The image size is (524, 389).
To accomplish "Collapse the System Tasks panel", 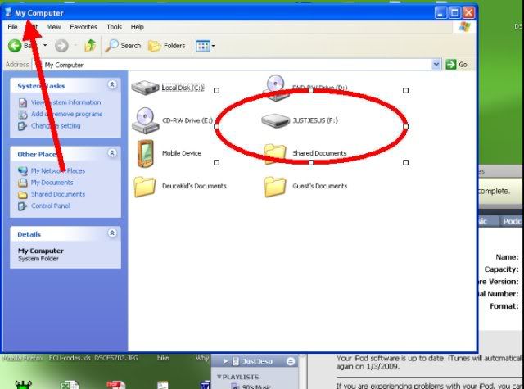I will coord(112,85).
